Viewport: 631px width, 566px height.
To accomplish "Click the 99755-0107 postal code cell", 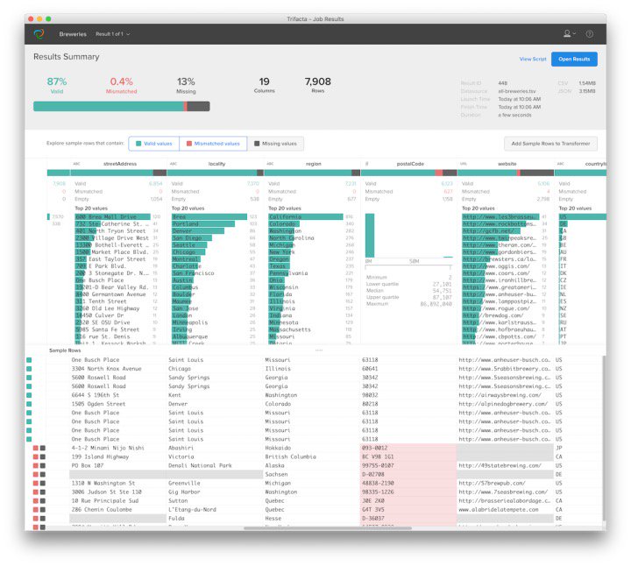I will point(408,465).
